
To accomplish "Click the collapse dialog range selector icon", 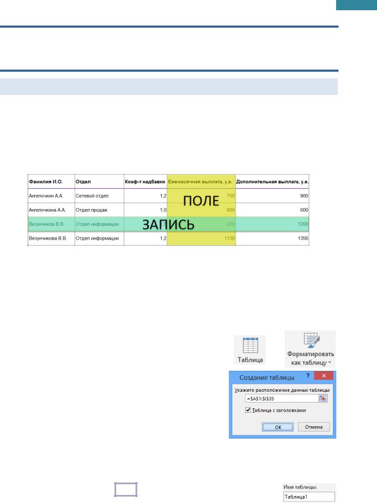I will (x=323, y=398).
